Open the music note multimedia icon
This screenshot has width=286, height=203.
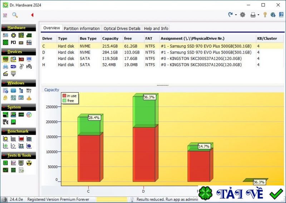(29, 66)
